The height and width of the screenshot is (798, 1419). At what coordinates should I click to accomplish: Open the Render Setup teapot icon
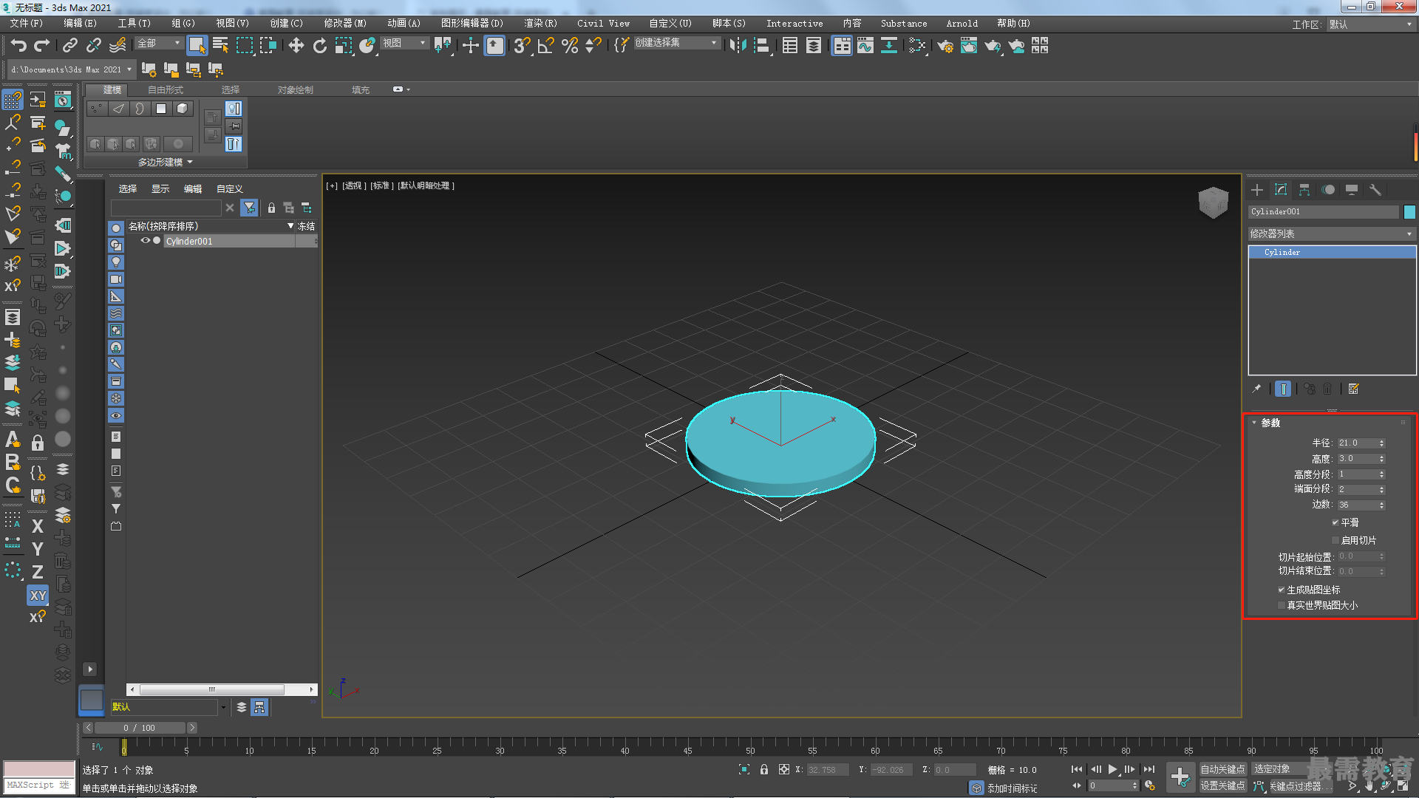(945, 46)
